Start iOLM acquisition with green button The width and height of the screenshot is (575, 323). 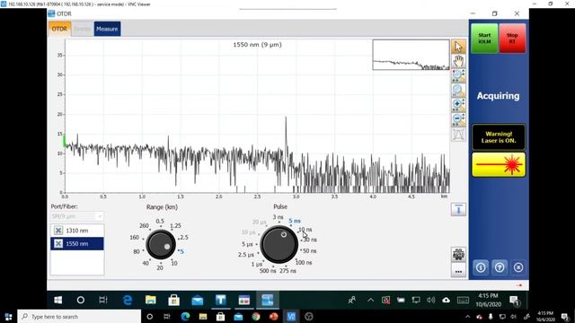pos(484,38)
